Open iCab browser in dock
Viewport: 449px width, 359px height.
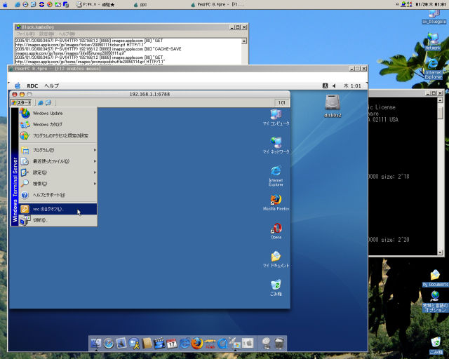click(x=210, y=344)
